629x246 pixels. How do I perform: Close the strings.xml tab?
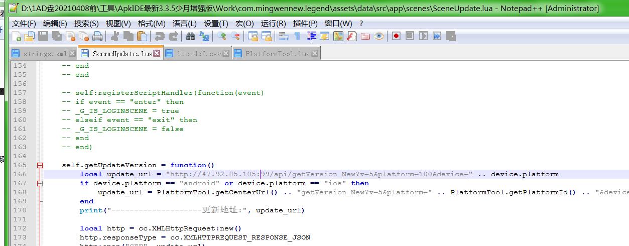coord(72,53)
